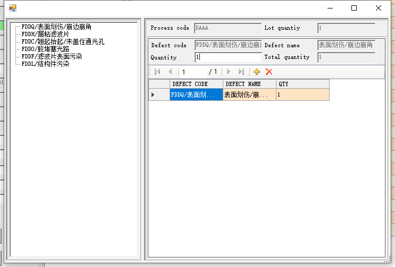Click the current position box in navigator
This screenshot has width=395, height=267.
click(x=192, y=72)
